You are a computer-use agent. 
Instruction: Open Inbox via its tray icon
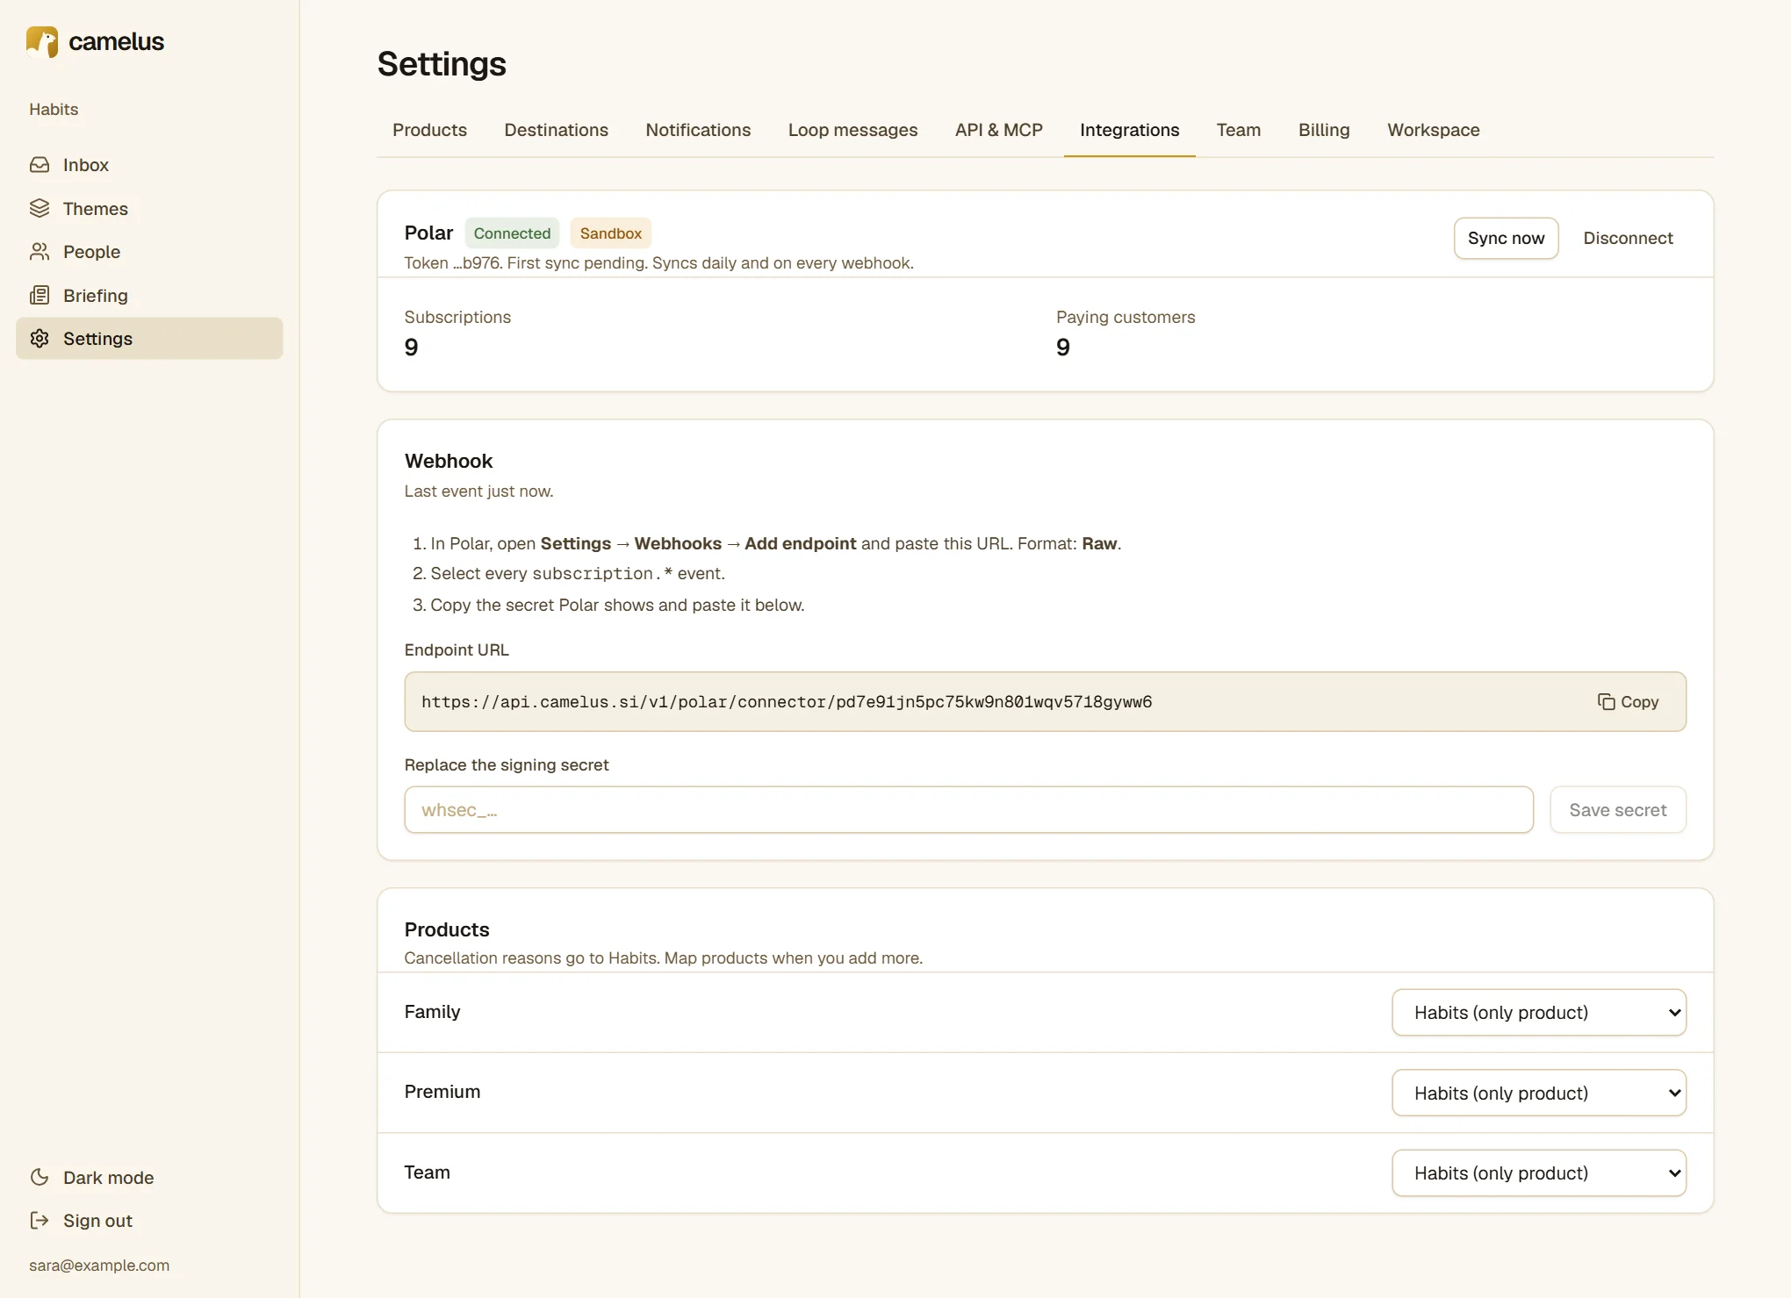40,165
